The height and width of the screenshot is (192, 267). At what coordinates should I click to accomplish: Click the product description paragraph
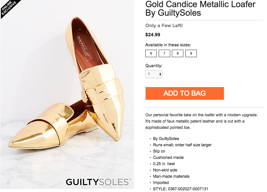pos(201,121)
